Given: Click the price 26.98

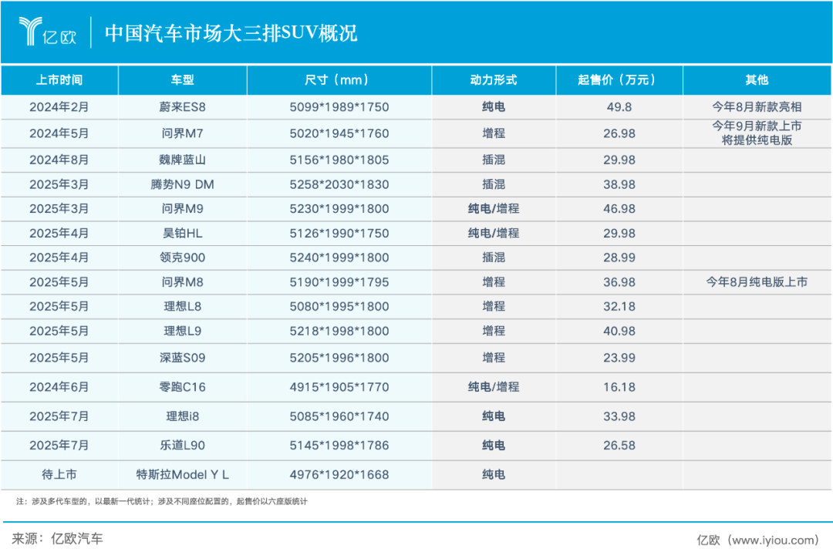Looking at the screenshot, I should (619, 133).
